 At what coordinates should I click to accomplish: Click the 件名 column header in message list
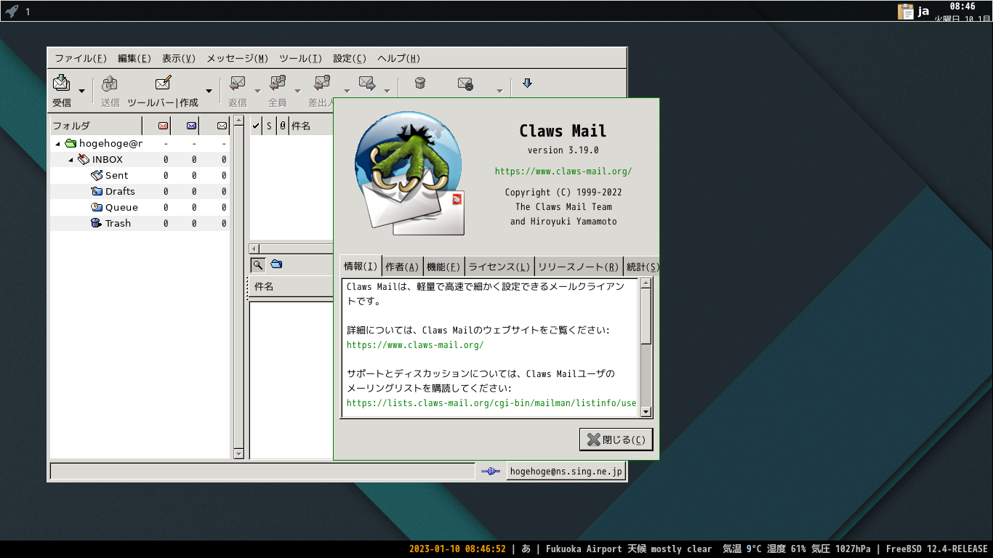(x=311, y=126)
